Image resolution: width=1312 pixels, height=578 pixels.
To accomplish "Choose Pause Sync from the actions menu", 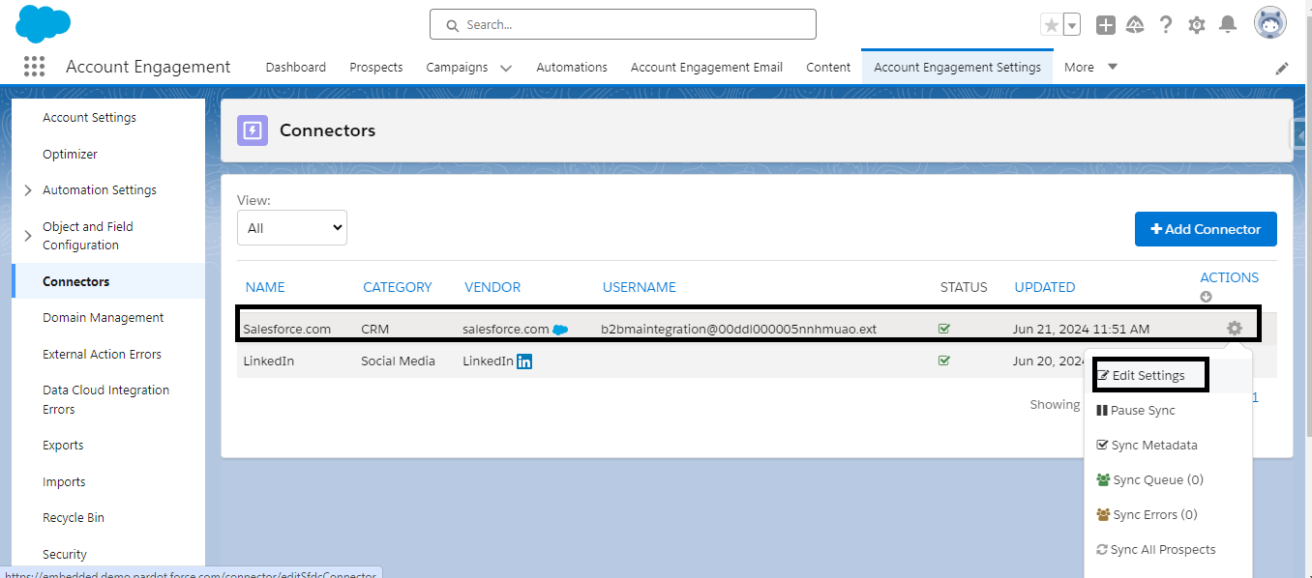I will coord(1136,411).
